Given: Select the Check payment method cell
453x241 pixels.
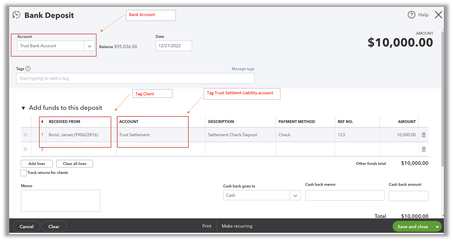Looking at the screenshot, I should coord(305,135).
